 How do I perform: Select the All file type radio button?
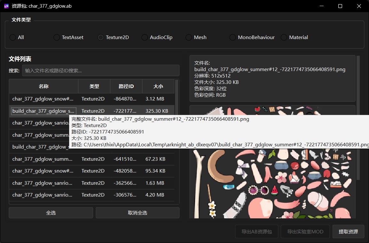tap(13, 37)
